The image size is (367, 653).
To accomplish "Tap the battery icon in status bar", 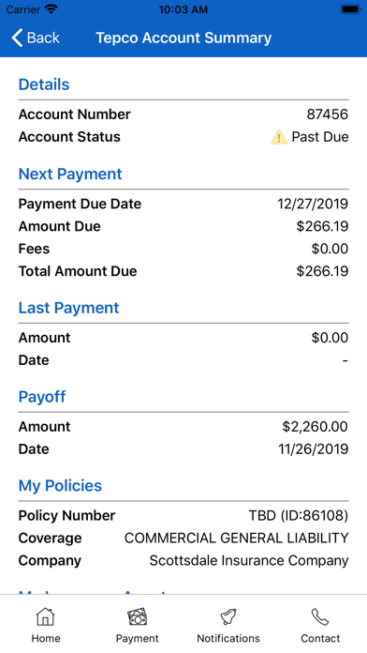I will coord(351,9).
